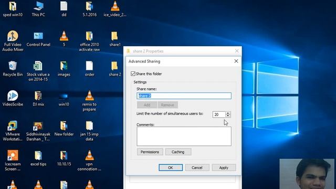The image size is (336, 189).
Task: Open the excel tips folder
Action: click(38, 158)
